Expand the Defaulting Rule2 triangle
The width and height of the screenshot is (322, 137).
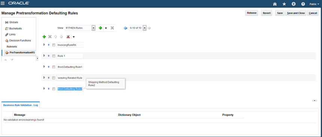pos(44,88)
